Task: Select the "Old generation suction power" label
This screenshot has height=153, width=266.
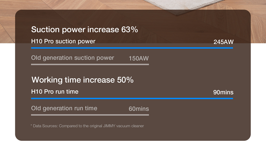Action: (72, 58)
